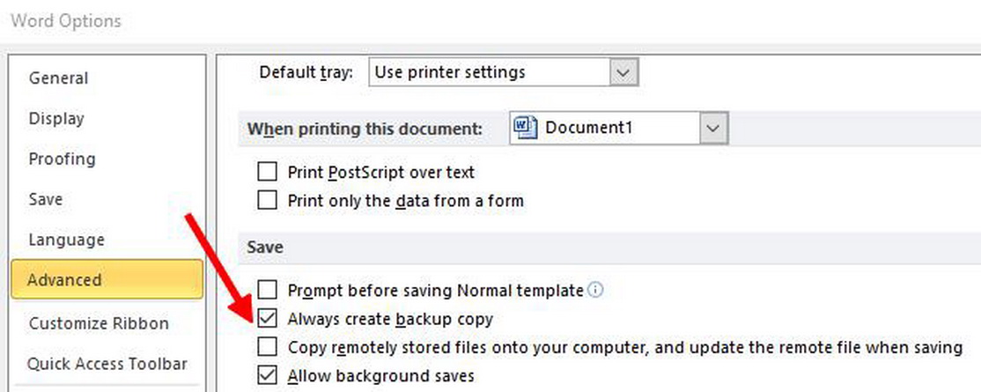Screen dimensions: 981x392
Task: Uncheck Always create backup copy
Action: (x=267, y=319)
